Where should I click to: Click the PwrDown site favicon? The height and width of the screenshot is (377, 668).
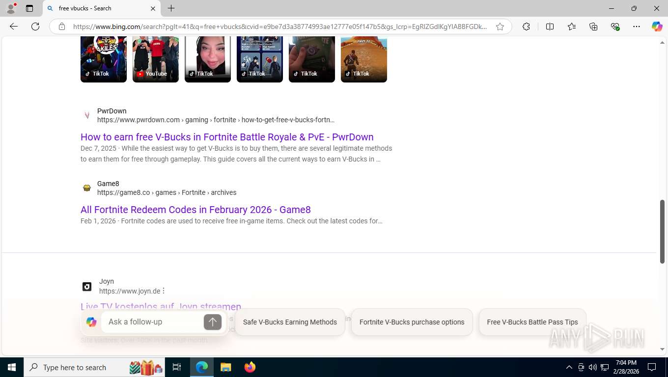point(87,115)
